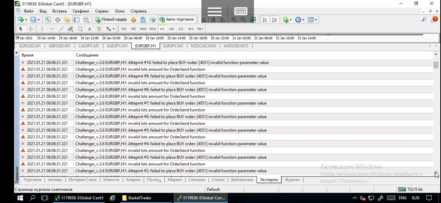The image size is (441, 203).
Task: Switch chart to line chart style
Action: 223,20
